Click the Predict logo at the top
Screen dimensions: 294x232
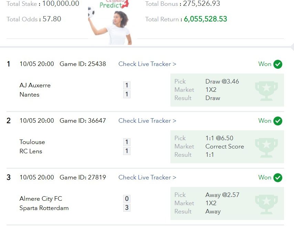[114, 4]
